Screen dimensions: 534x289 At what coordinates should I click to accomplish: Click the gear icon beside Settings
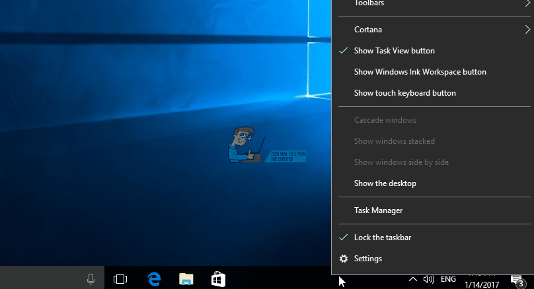tap(344, 259)
